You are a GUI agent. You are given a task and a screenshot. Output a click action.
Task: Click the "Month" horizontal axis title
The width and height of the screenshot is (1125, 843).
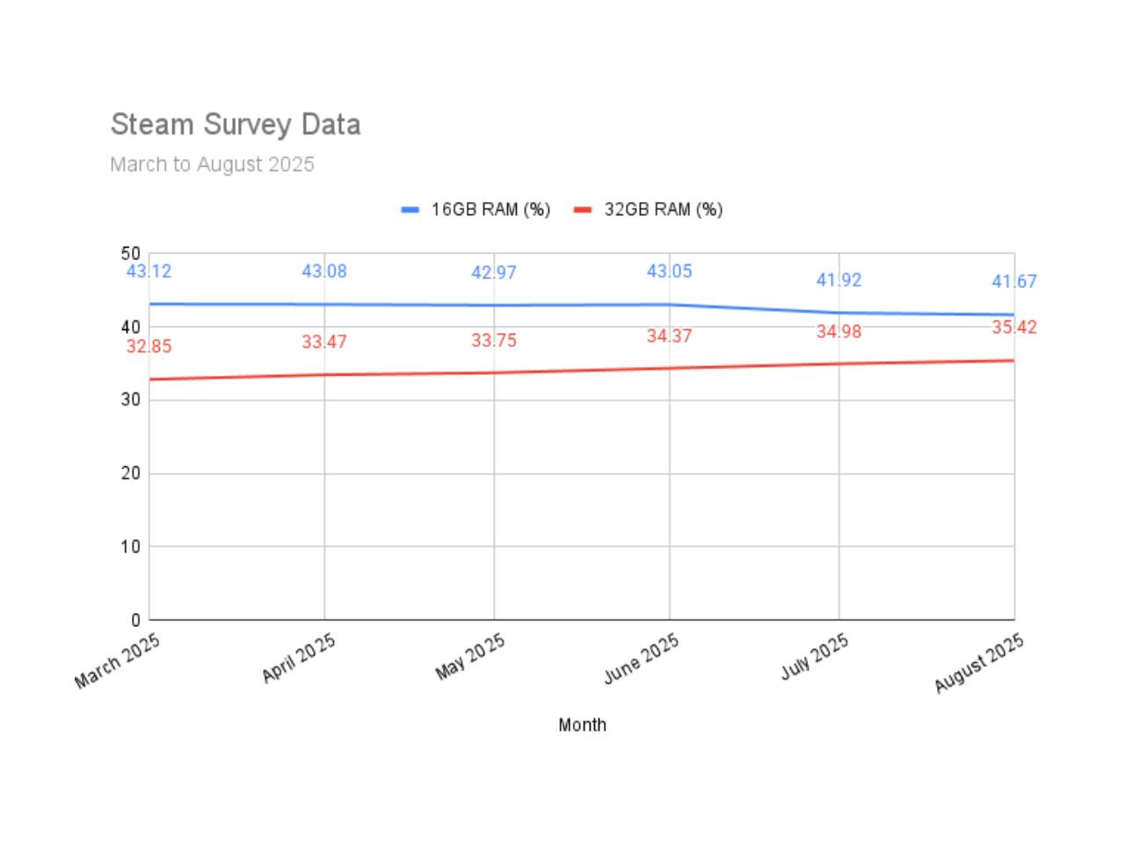[582, 725]
